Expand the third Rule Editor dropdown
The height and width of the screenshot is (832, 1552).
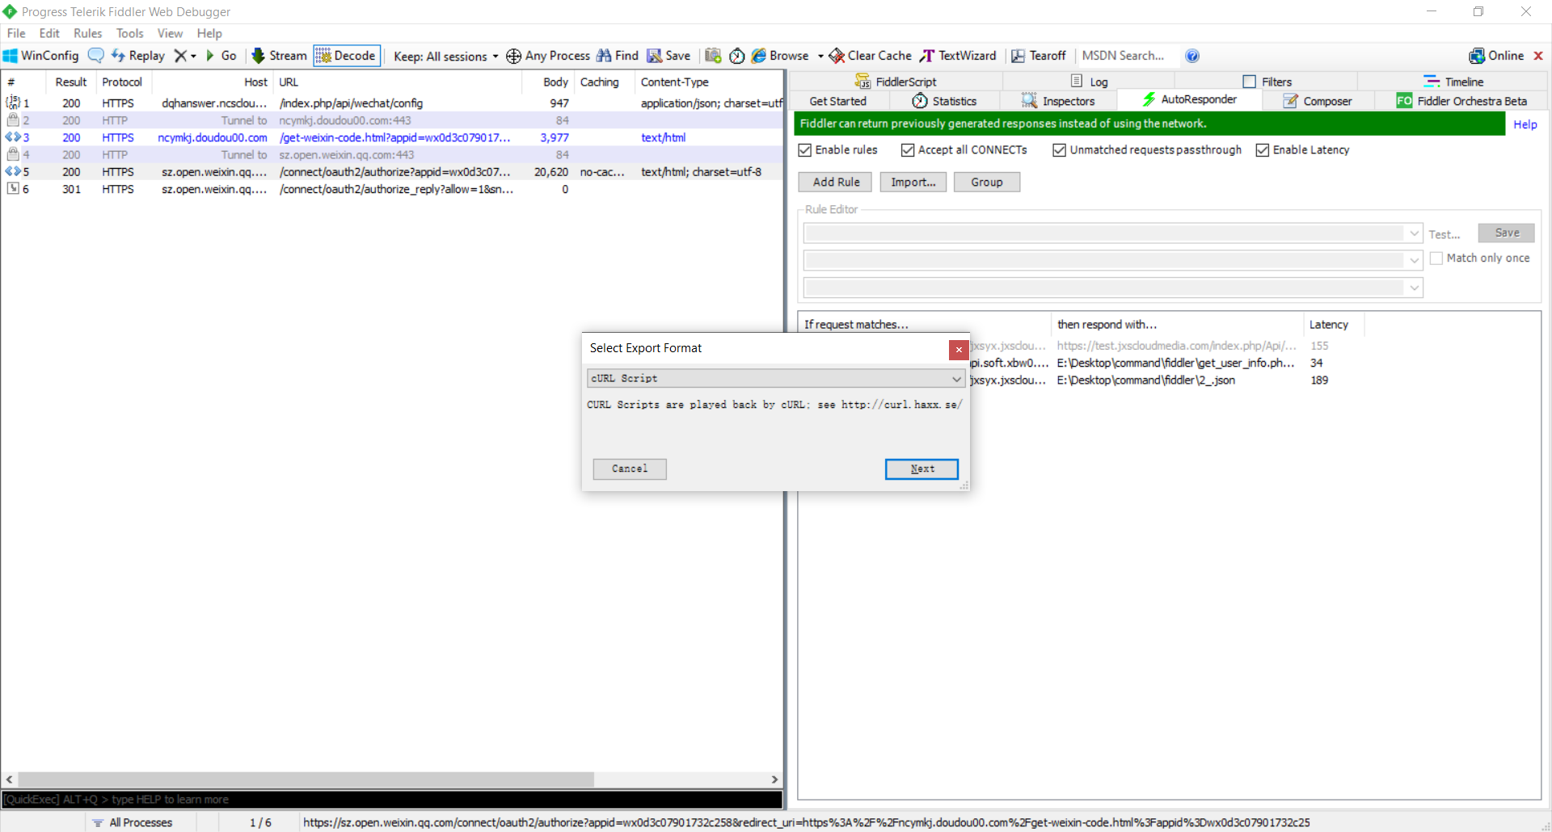(1415, 288)
